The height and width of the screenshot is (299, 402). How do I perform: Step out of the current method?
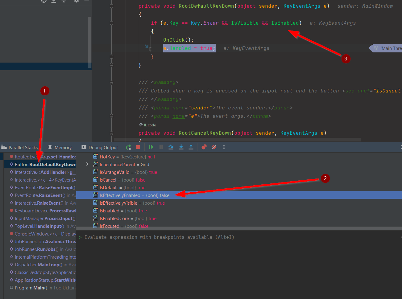(191, 147)
